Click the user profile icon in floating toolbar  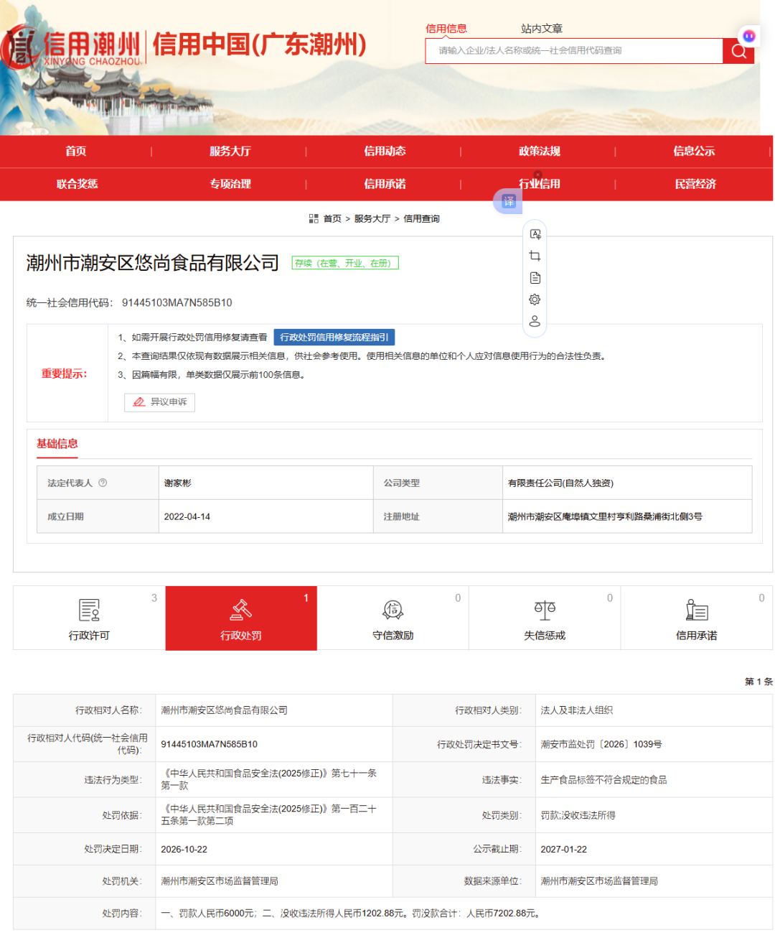pyautogui.click(x=535, y=321)
